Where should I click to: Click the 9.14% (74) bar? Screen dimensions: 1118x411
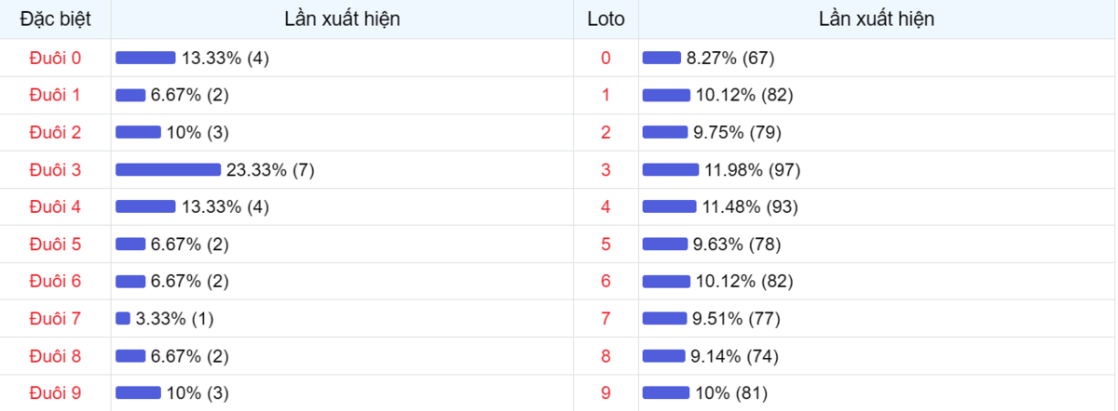664,356
